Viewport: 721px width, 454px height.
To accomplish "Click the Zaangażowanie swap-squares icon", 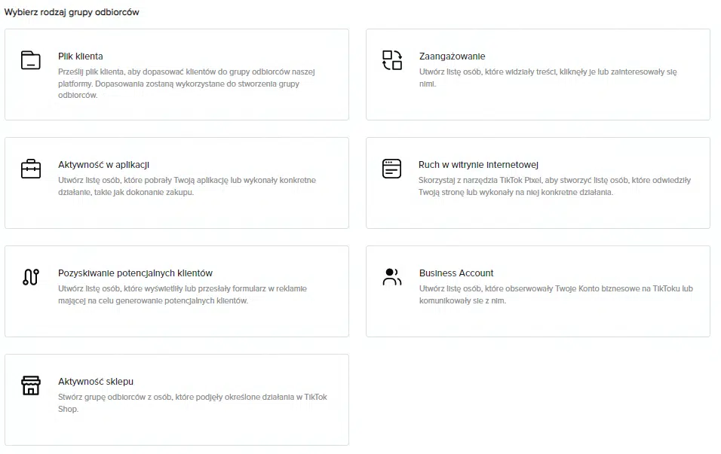I will (392, 60).
